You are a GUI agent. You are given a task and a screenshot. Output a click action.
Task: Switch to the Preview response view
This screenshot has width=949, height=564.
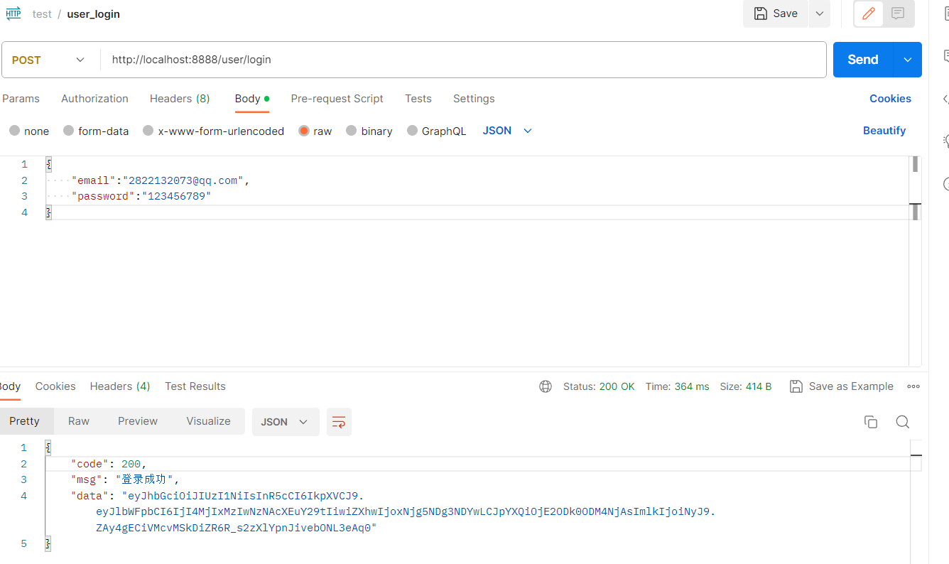point(138,421)
